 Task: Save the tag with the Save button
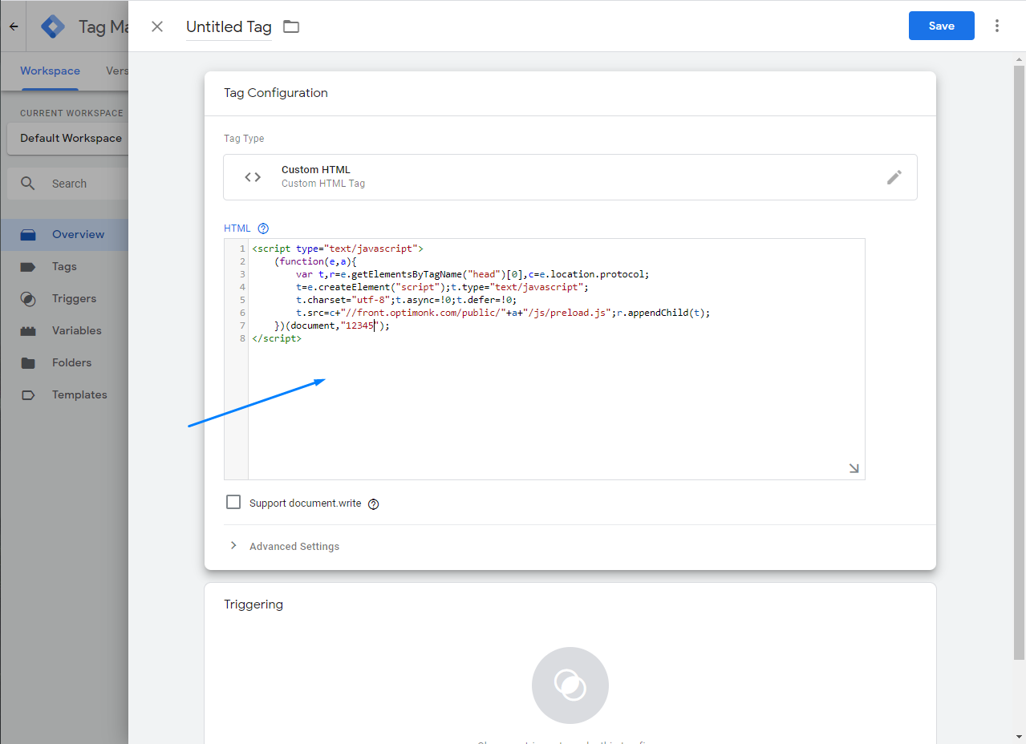(941, 26)
